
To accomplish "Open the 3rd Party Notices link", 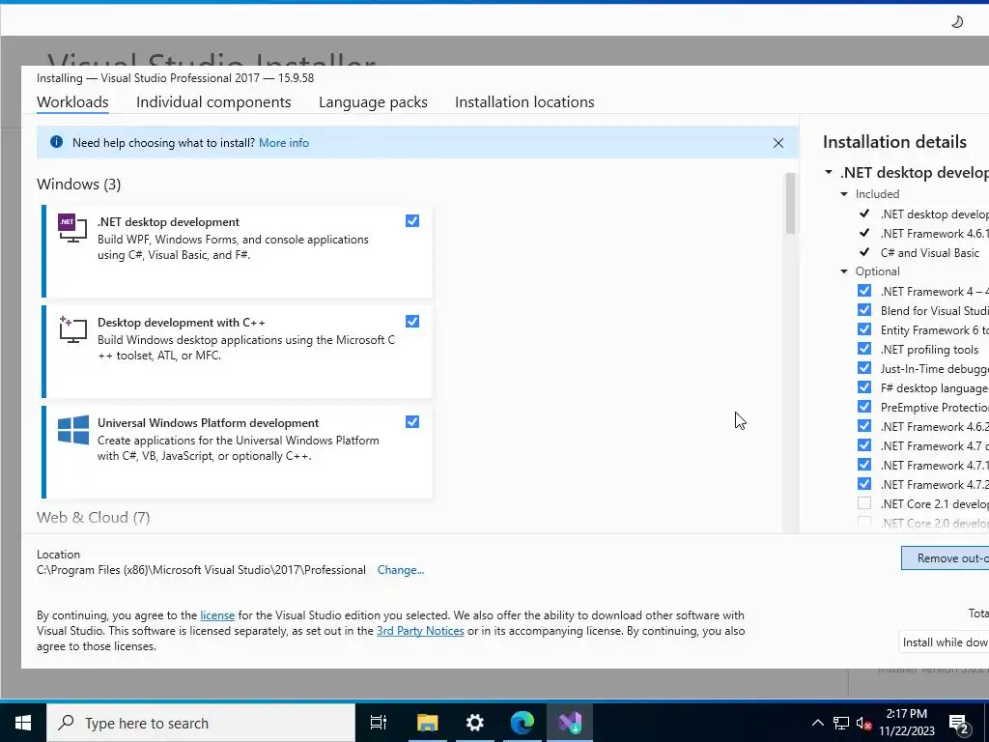I will (420, 631).
